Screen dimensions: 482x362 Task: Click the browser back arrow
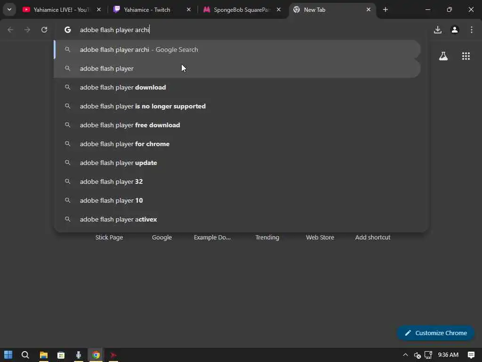click(x=10, y=30)
